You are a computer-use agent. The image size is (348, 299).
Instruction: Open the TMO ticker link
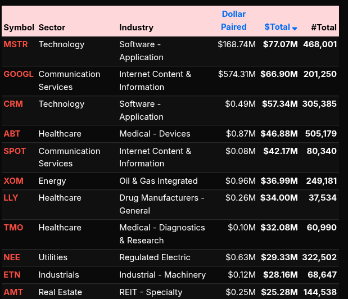[13, 228]
